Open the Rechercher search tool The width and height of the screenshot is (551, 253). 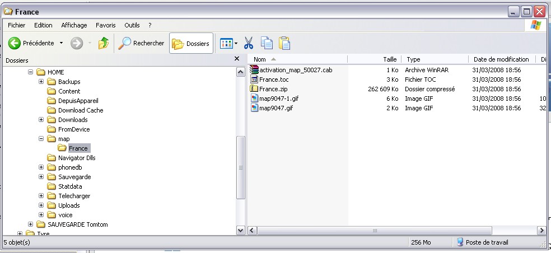click(x=141, y=43)
